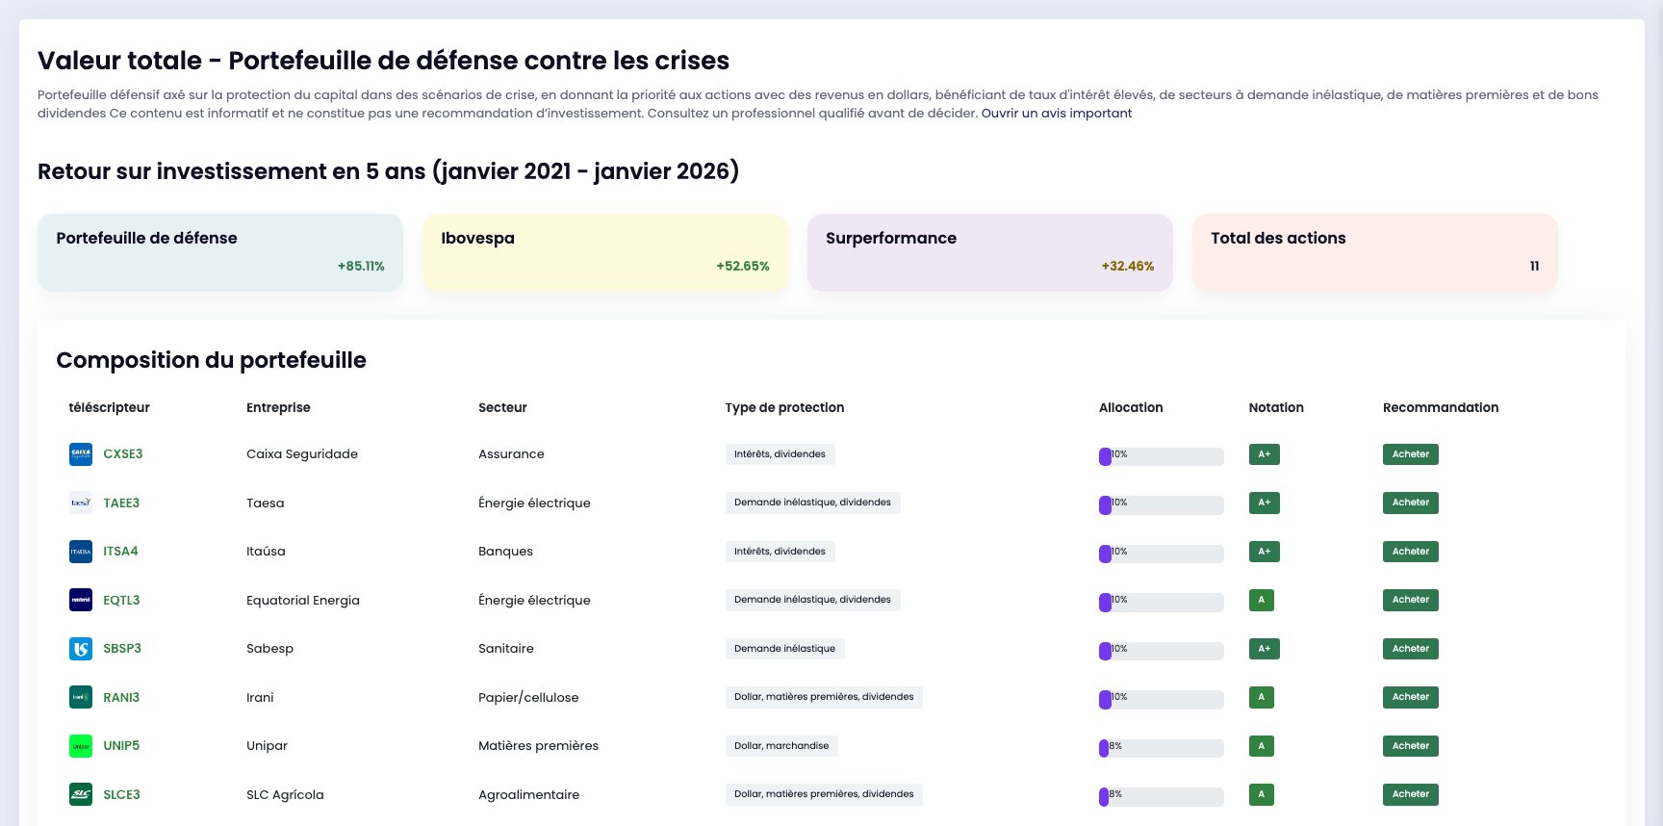Select the Total des actions card

[x=1375, y=252]
